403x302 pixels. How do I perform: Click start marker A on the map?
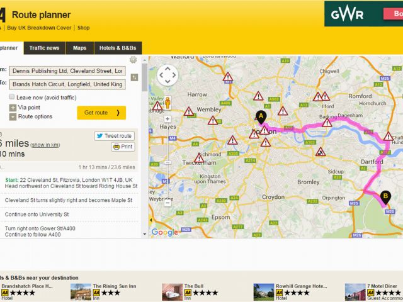click(x=261, y=118)
